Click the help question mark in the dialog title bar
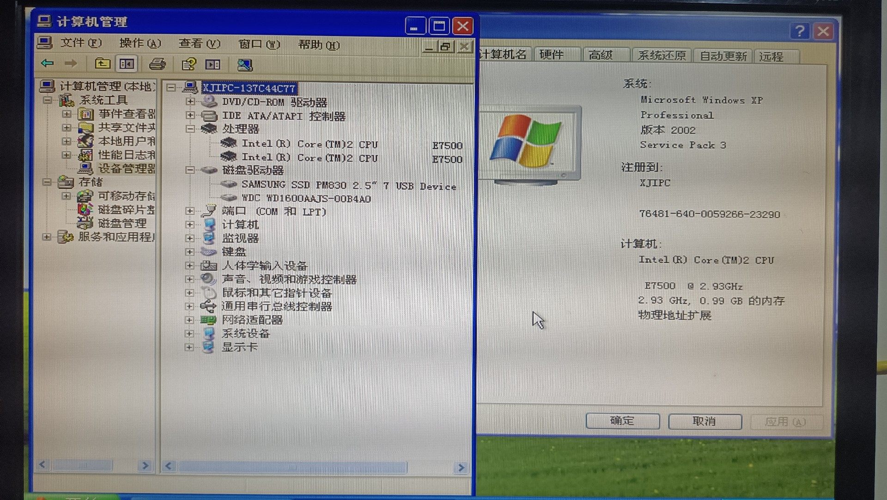This screenshot has width=887, height=500. point(799,31)
